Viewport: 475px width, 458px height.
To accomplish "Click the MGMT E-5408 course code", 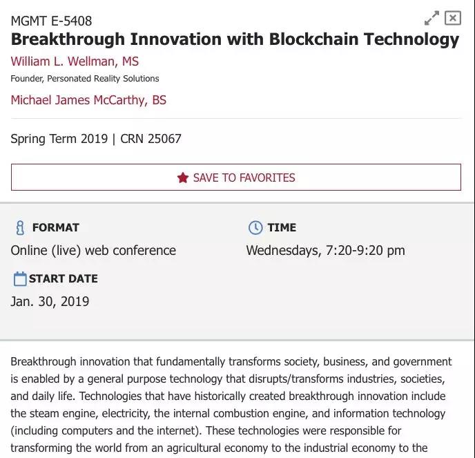I will point(51,21).
